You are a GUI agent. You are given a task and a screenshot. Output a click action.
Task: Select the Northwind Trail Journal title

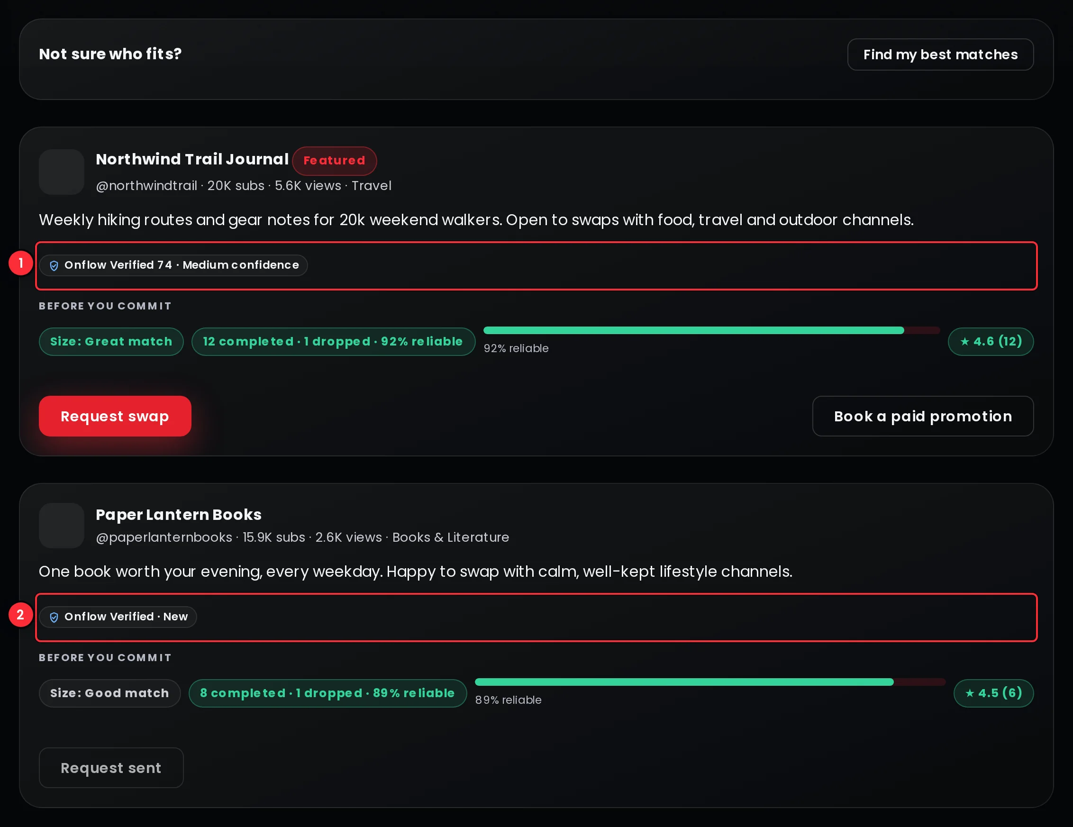coord(192,159)
